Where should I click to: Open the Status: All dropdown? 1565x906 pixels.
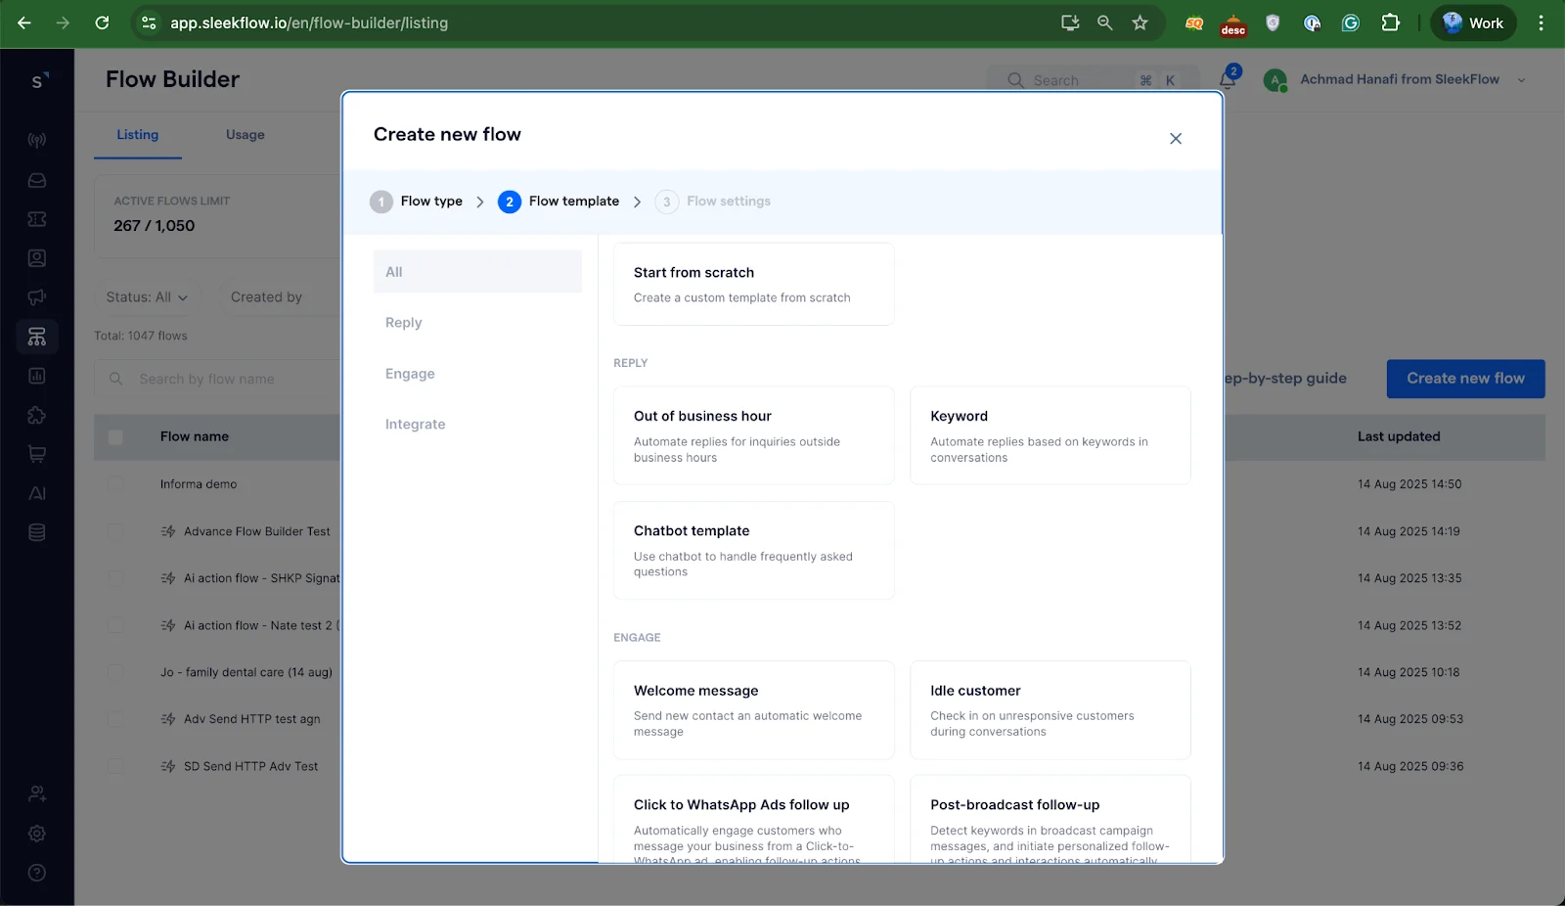tap(147, 297)
